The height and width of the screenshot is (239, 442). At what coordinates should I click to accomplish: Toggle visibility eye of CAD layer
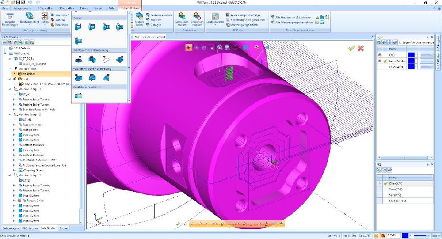(380, 55)
